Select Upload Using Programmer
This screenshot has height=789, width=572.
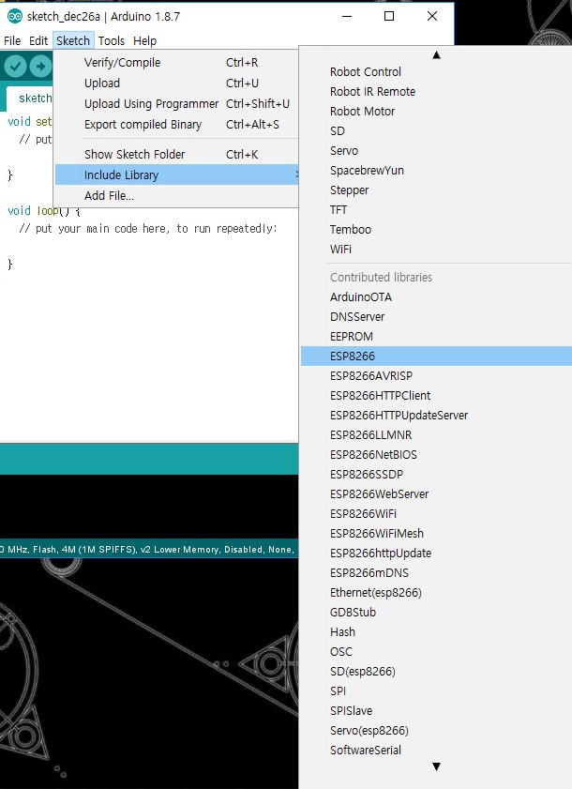[151, 104]
